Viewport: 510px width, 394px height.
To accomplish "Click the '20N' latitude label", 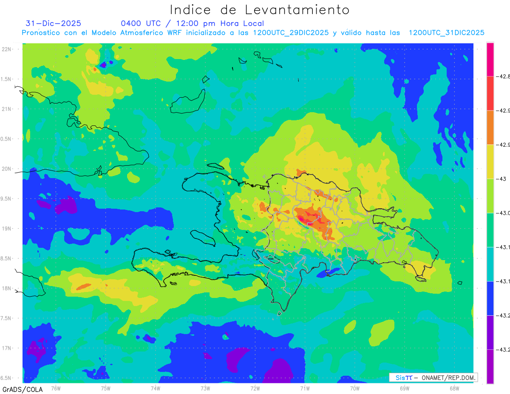I will tap(7, 169).
